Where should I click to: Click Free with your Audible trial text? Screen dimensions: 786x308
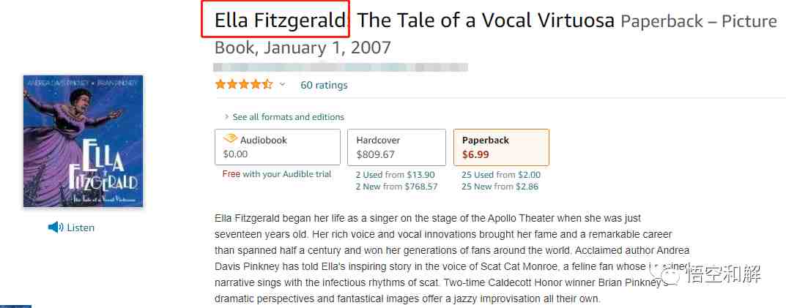pyautogui.click(x=277, y=174)
